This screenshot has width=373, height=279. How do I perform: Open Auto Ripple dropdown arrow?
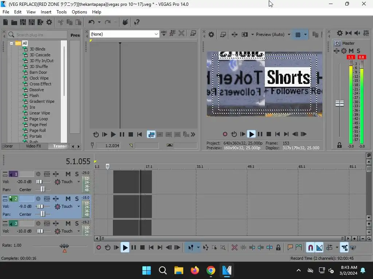click(337, 248)
